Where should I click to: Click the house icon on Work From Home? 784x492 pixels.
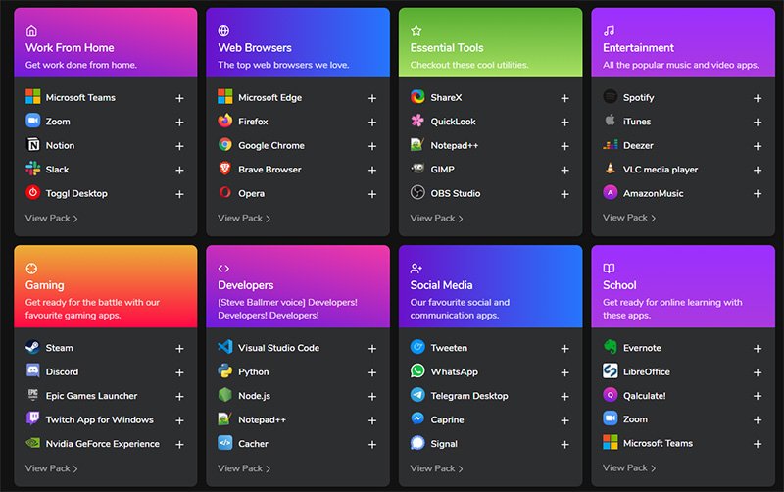[31, 31]
